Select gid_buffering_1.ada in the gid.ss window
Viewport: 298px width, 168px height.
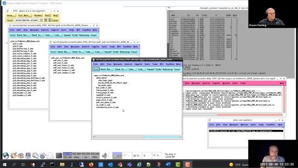tap(23, 49)
